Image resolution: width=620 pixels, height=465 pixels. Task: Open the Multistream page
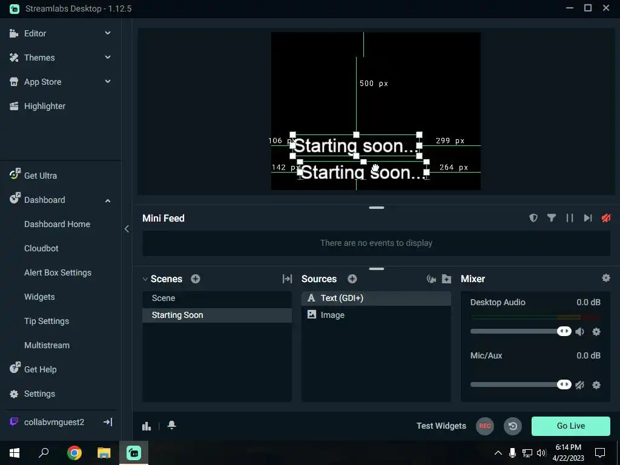pos(47,345)
